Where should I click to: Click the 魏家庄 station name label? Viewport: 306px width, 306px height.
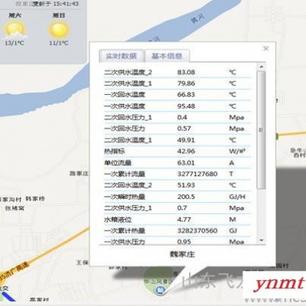[182, 254]
